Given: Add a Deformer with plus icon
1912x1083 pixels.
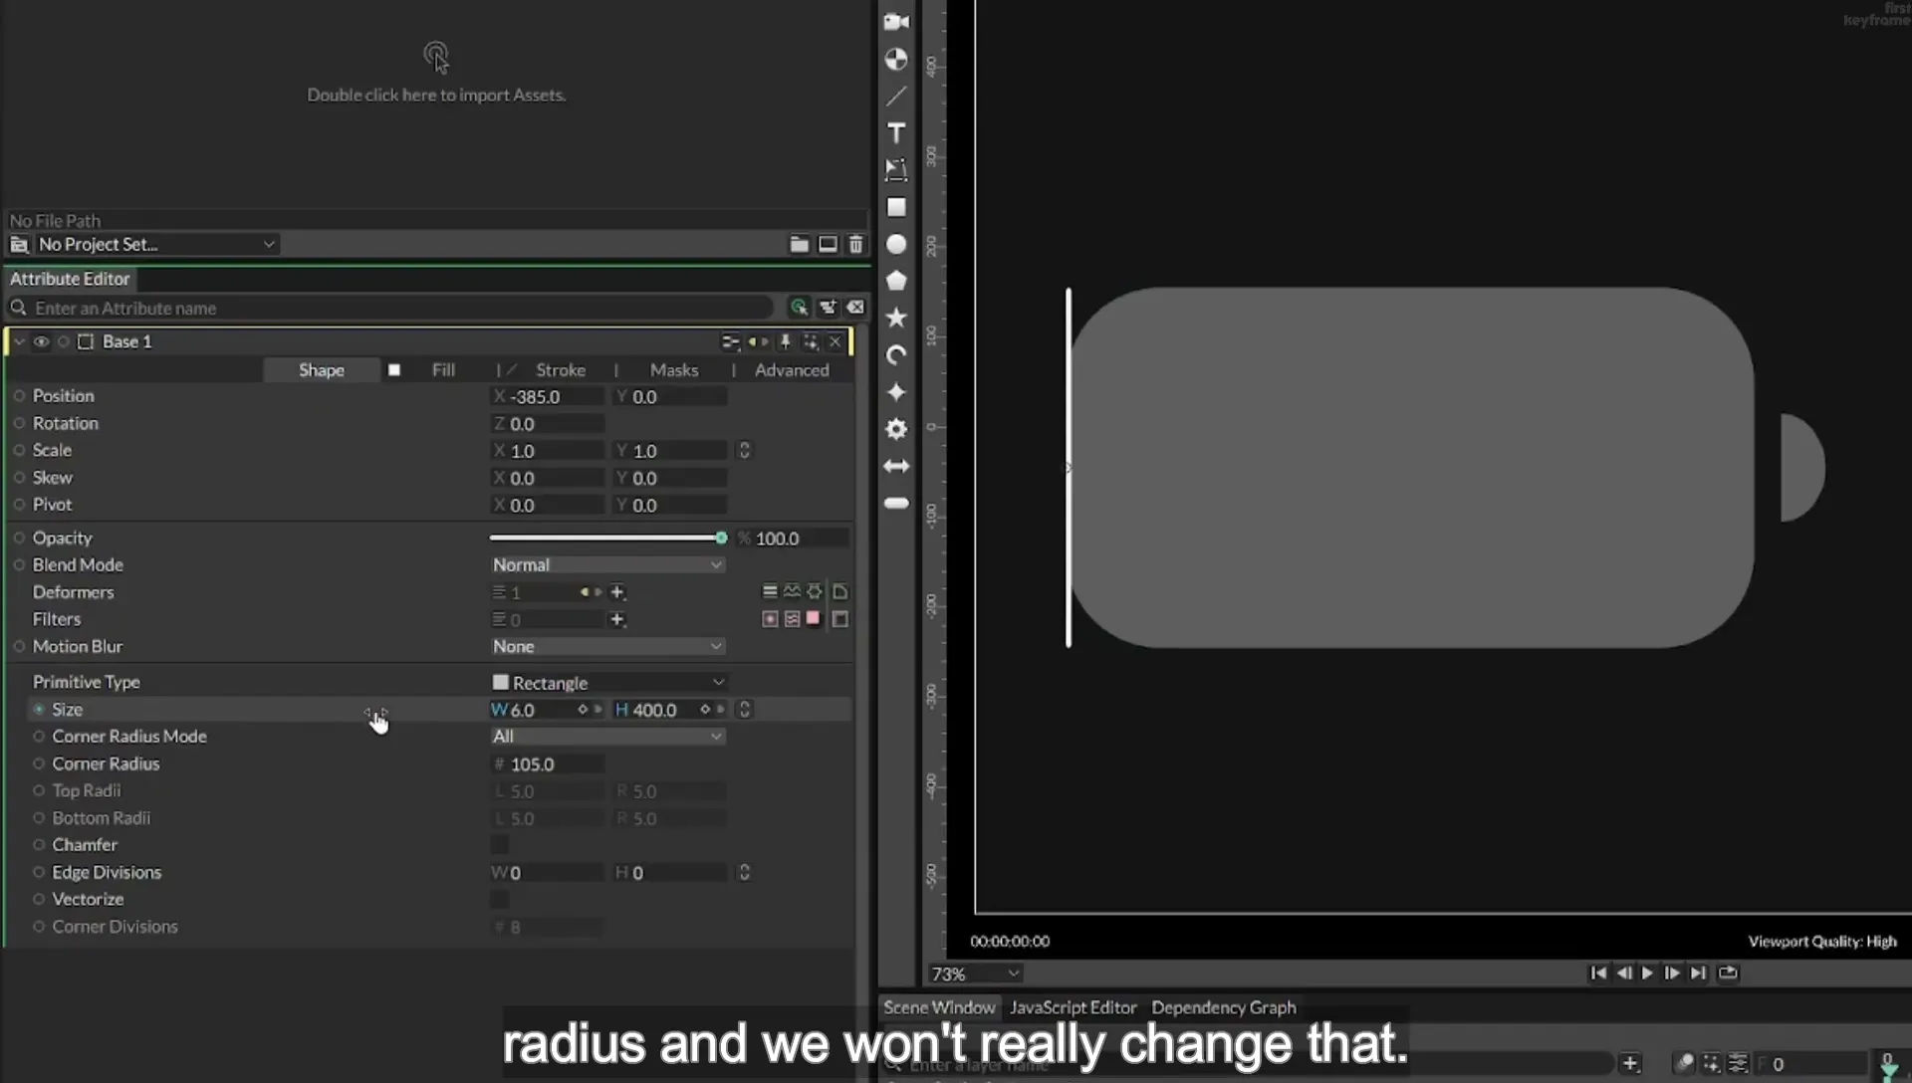Looking at the screenshot, I should click(x=617, y=592).
